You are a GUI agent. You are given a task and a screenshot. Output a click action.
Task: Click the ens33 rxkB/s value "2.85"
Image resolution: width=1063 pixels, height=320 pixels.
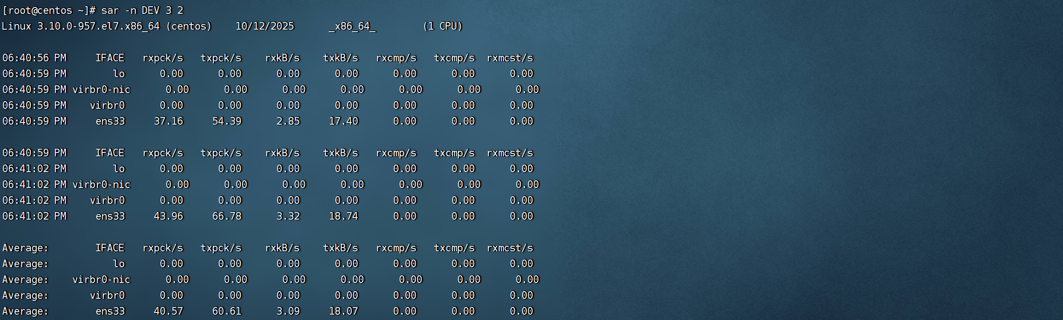(x=288, y=121)
